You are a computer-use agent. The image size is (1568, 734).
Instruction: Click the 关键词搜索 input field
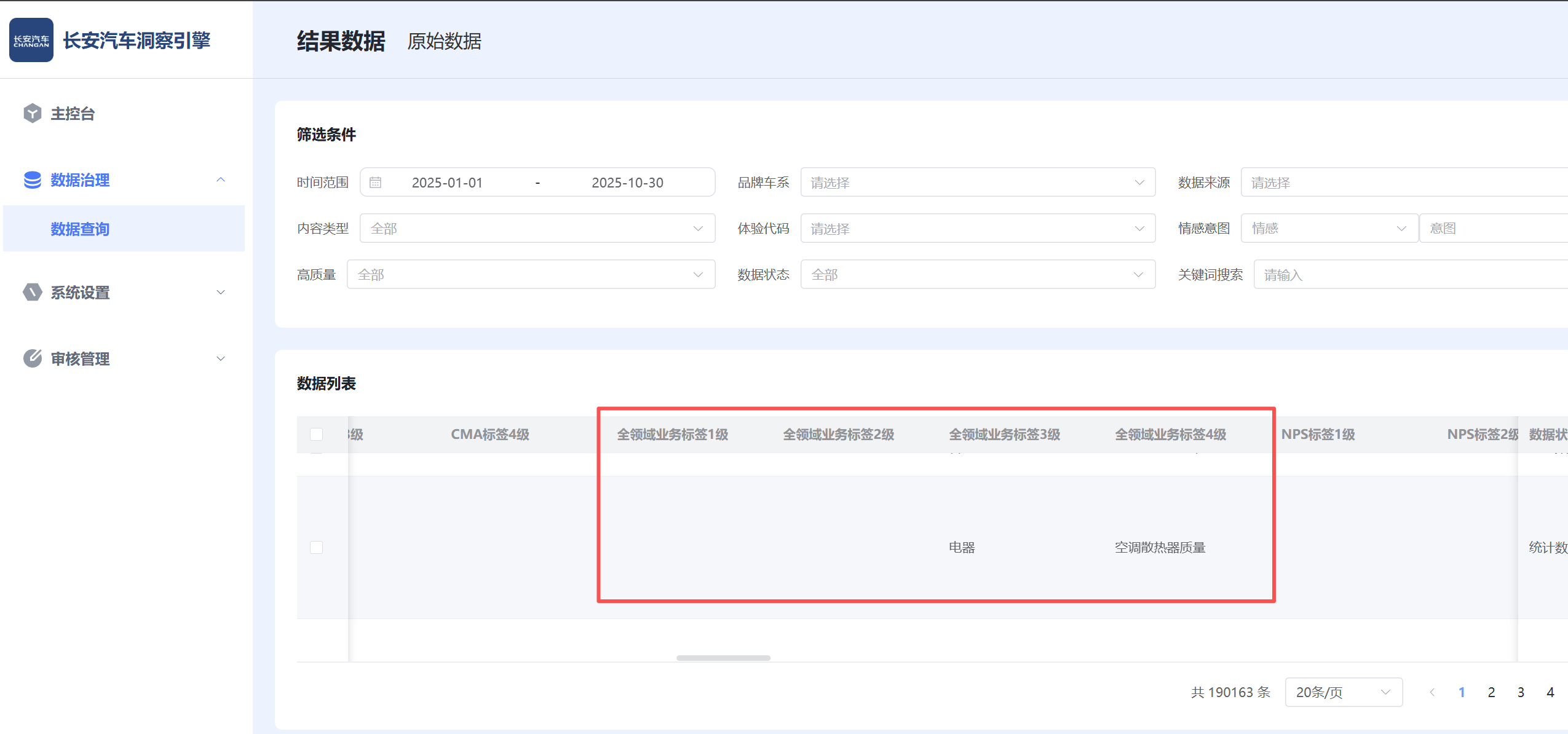[x=1408, y=275]
